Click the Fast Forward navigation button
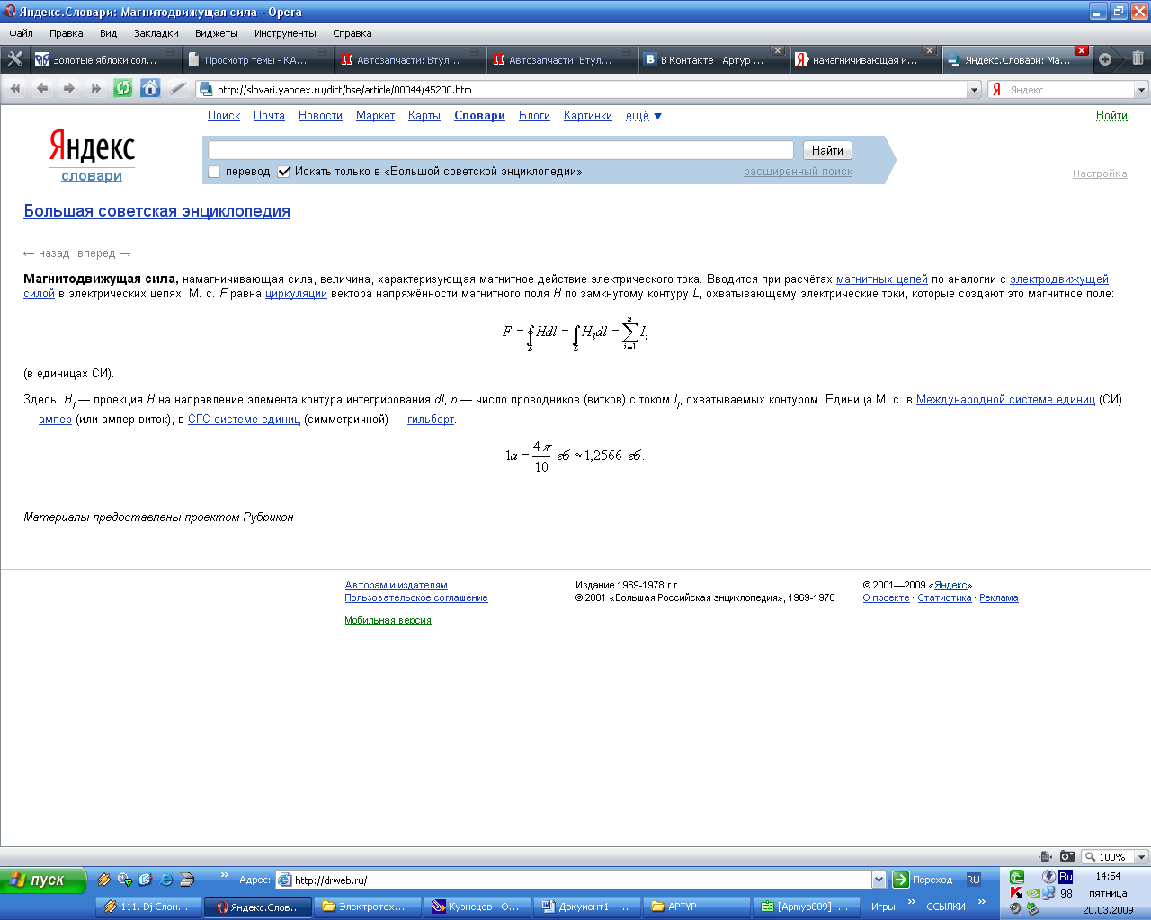Image resolution: width=1151 pixels, height=920 pixels. click(x=95, y=88)
